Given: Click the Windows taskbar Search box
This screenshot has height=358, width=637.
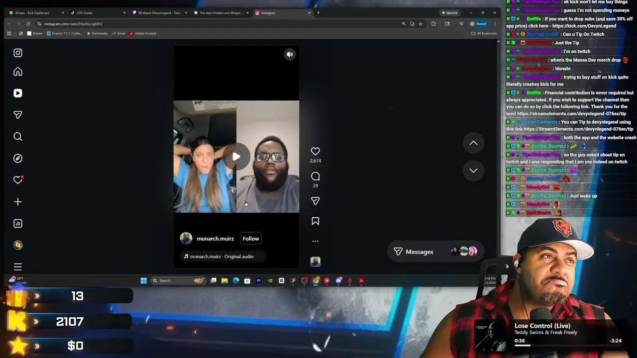Looking at the screenshot, I should 178,281.
